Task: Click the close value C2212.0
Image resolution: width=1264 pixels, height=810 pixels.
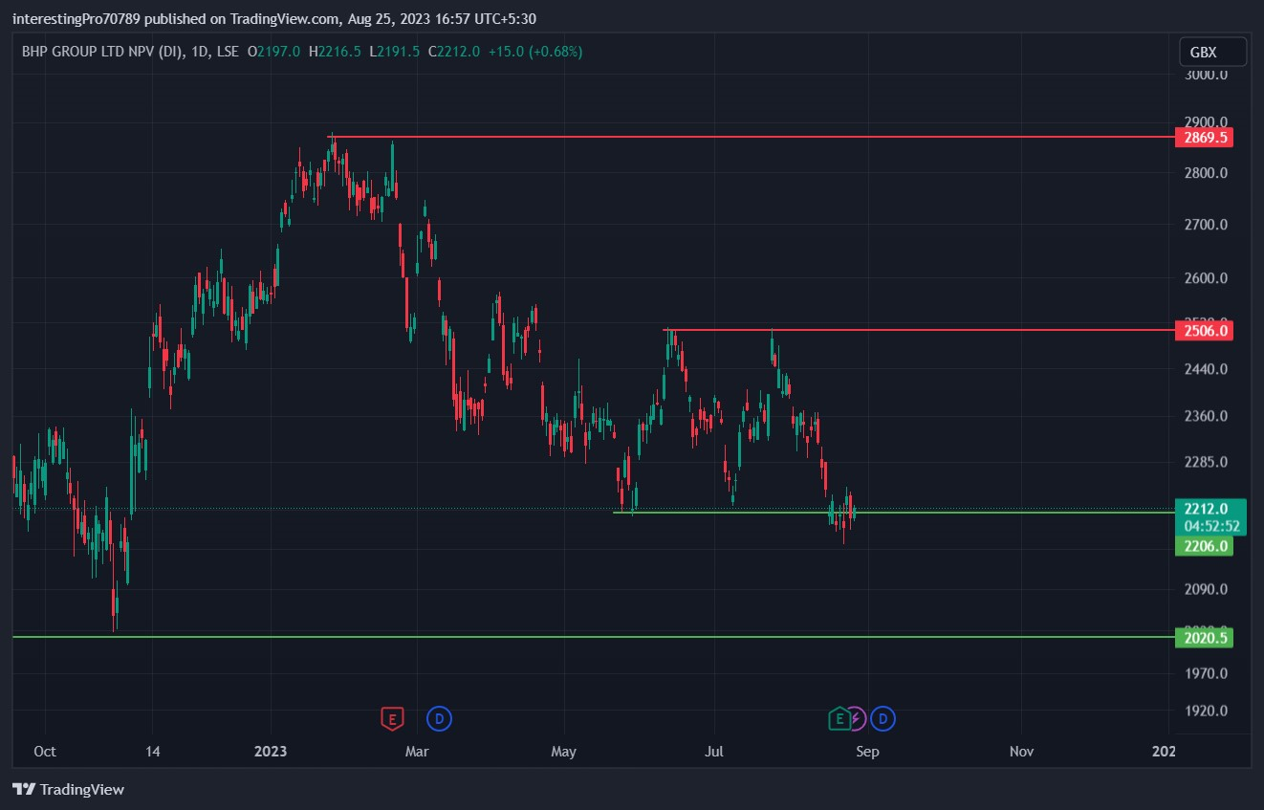Action: pyautogui.click(x=453, y=52)
